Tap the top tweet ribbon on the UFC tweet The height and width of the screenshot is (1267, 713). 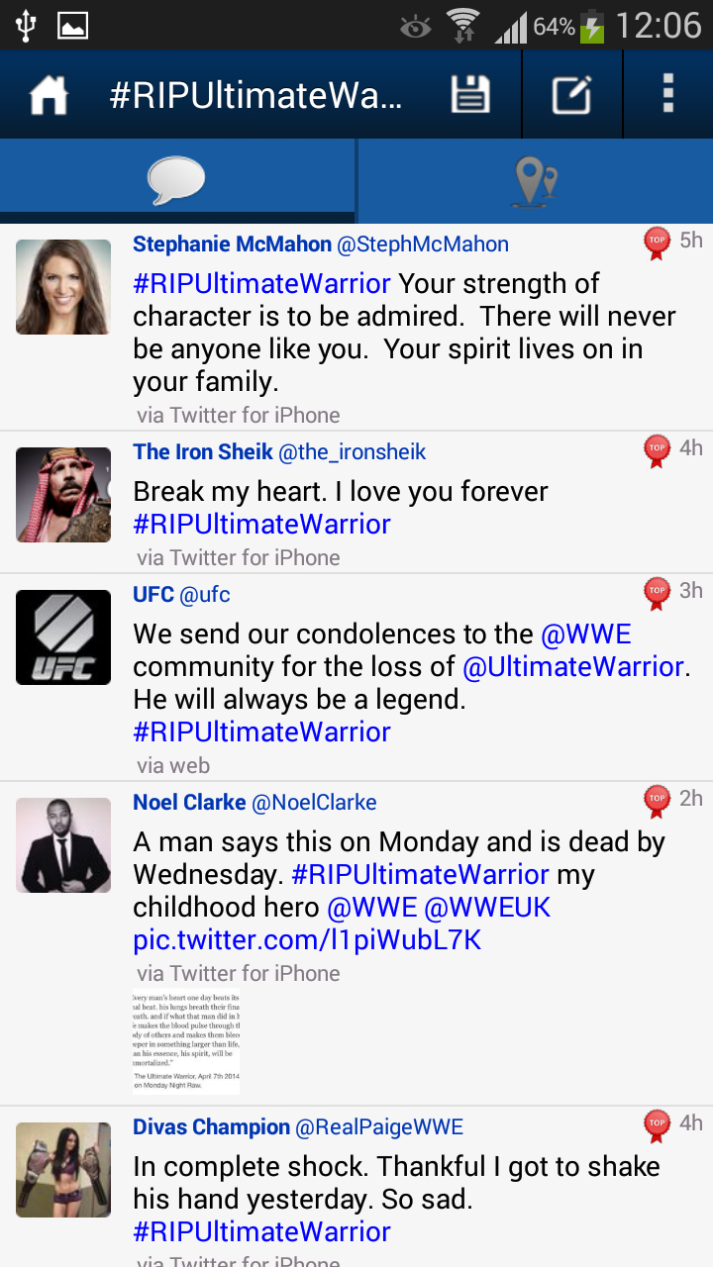click(x=657, y=593)
